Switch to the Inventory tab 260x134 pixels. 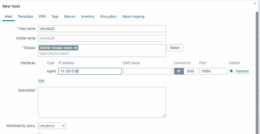coord(88,17)
